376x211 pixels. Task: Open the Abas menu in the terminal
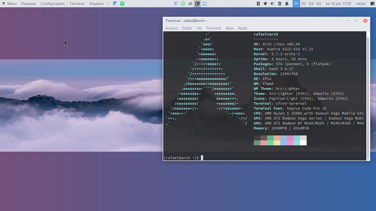coord(230,28)
